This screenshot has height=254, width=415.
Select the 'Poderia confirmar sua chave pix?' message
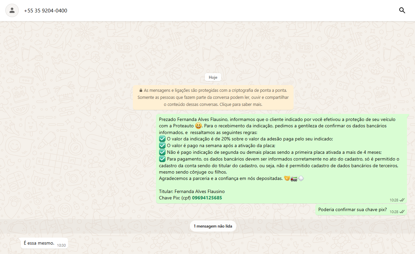point(352,210)
